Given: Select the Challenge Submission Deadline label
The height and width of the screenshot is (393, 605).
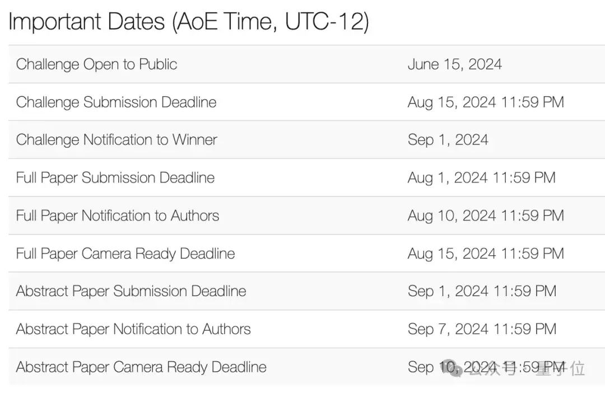Looking at the screenshot, I should [116, 102].
